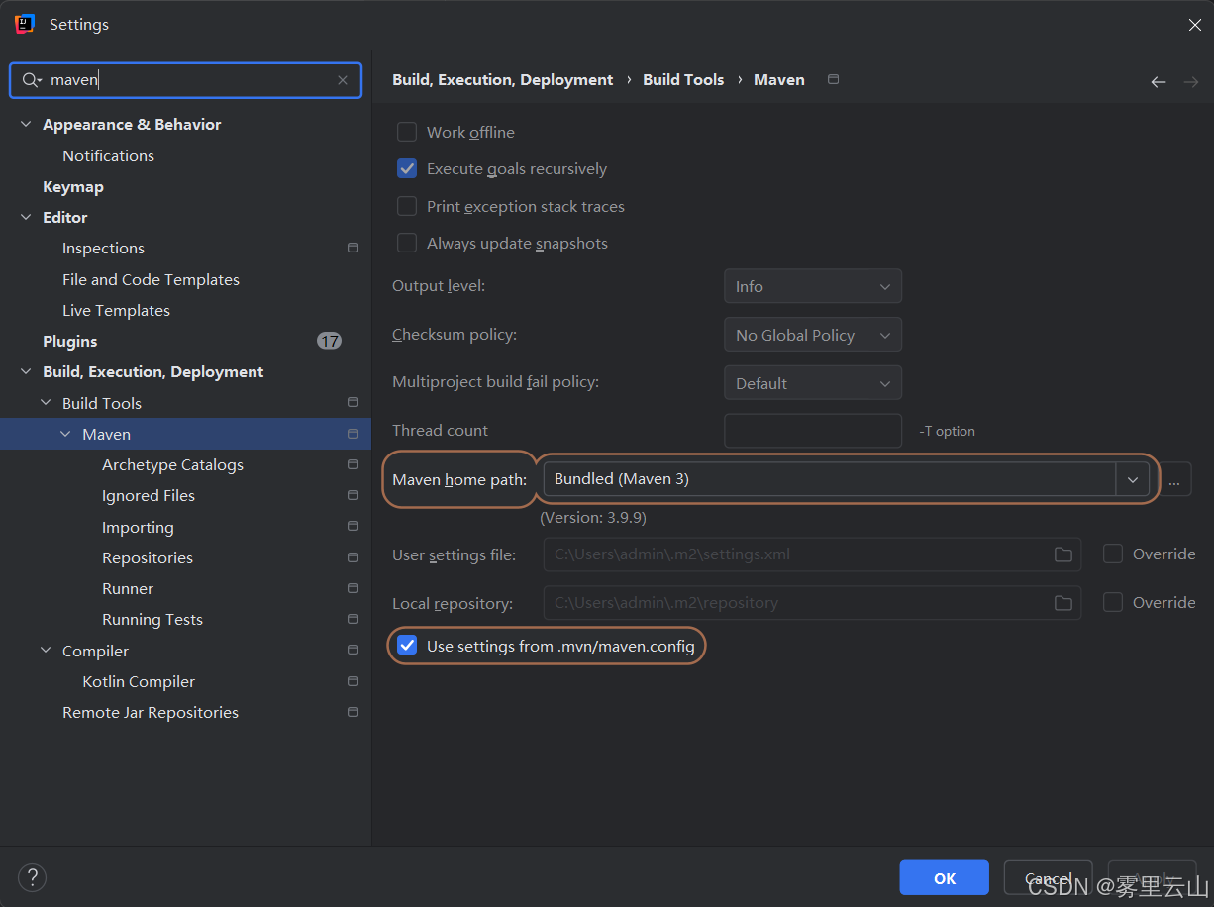Enable Print exception stack traces
Screen dimensions: 1214x907
407,206
